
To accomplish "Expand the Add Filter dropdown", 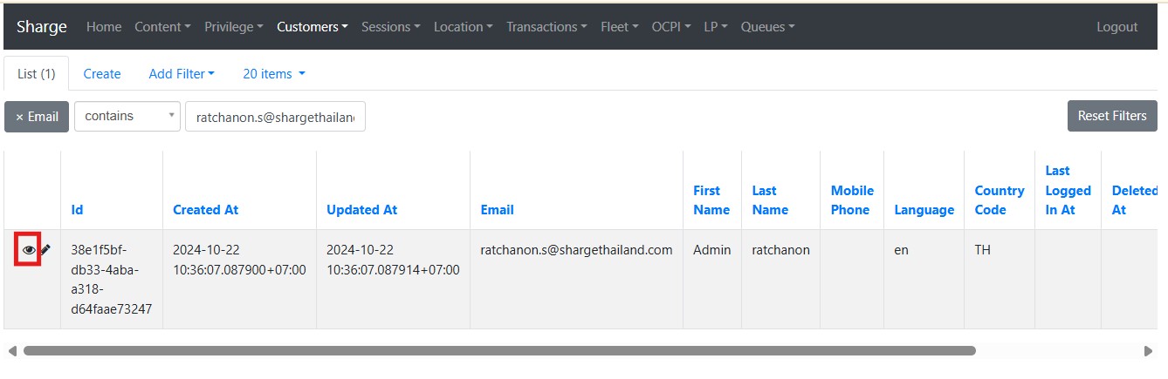I will point(182,74).
